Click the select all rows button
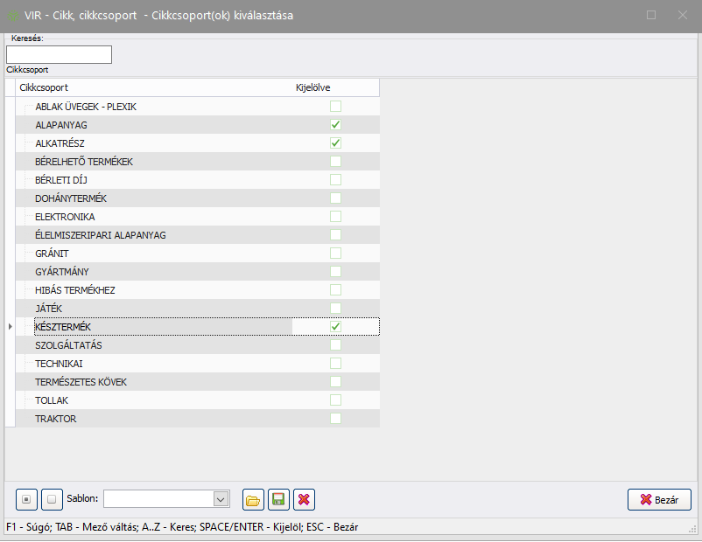Viewport: 702px width, 542px height. click(x=27, y=499)
